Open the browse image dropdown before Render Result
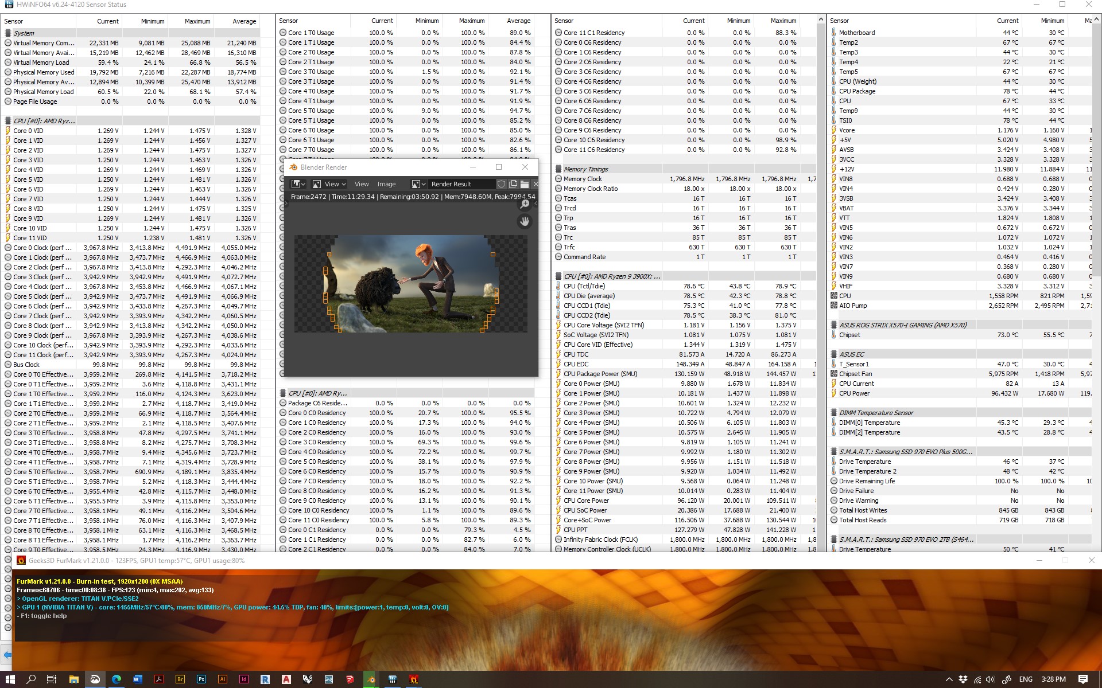The height and width of the screenshot is (688, 1102). click(418, 184)
